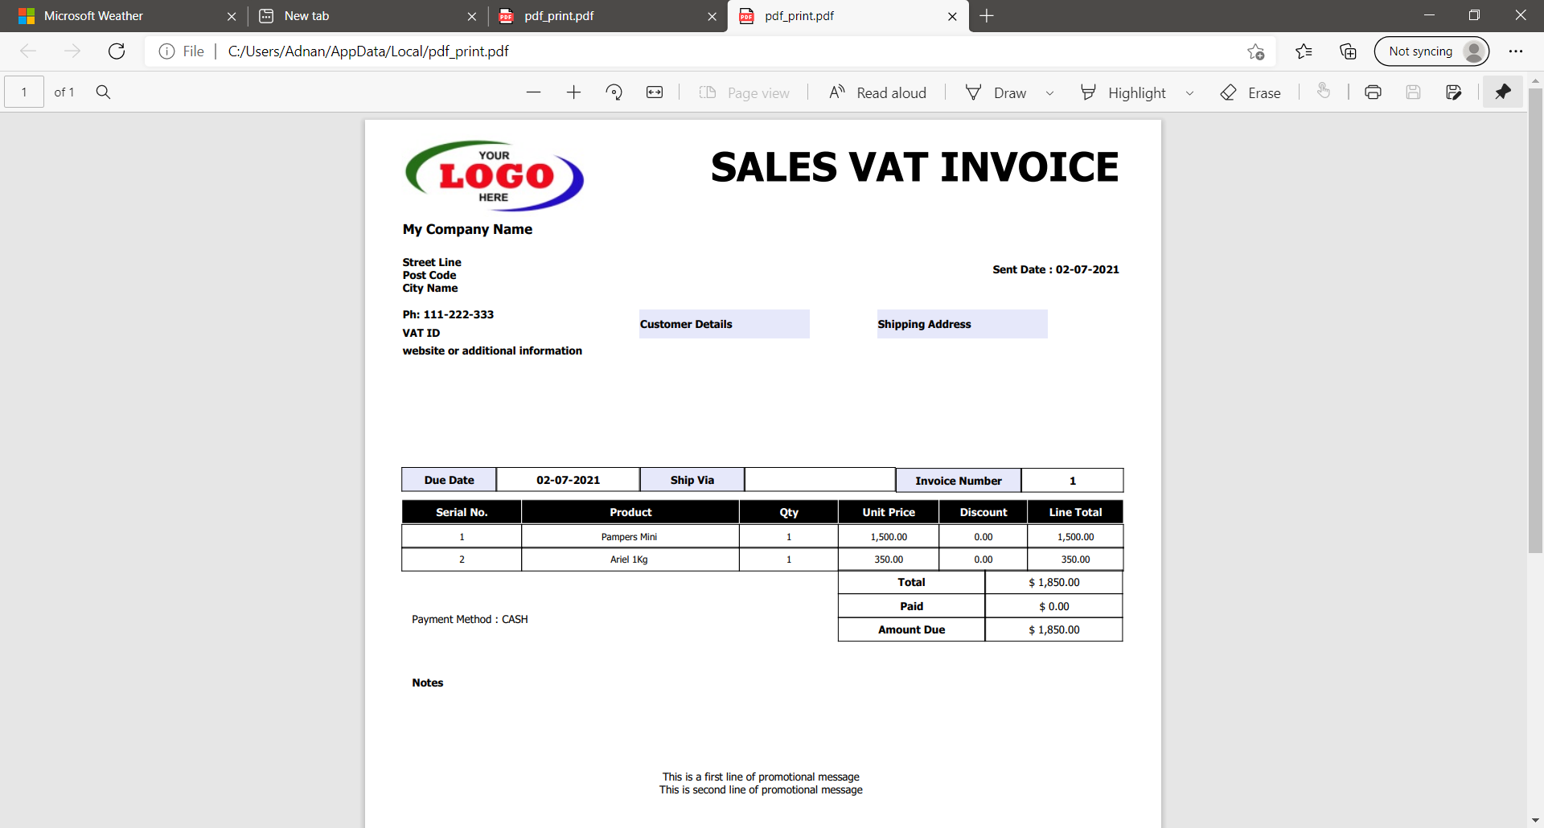Open the Collections icon
The height and width of the screenshot is (828, 1544).
pos(1348,51)
